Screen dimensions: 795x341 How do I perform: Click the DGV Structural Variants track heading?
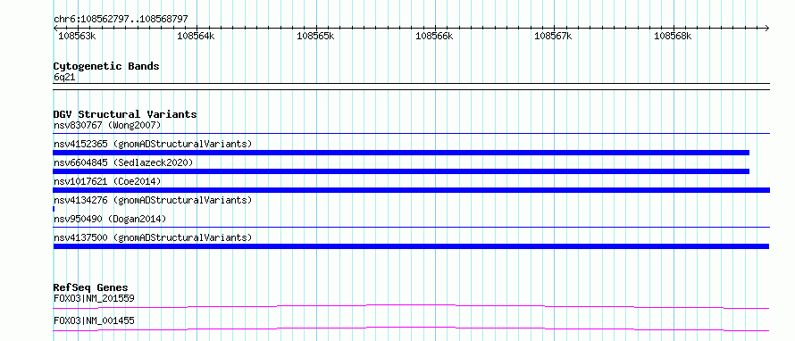125,114
